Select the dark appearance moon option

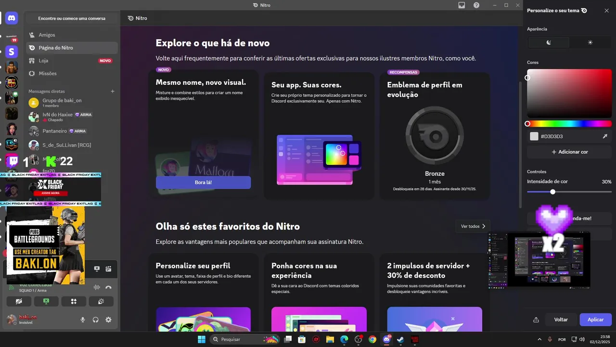pos(549,42)
